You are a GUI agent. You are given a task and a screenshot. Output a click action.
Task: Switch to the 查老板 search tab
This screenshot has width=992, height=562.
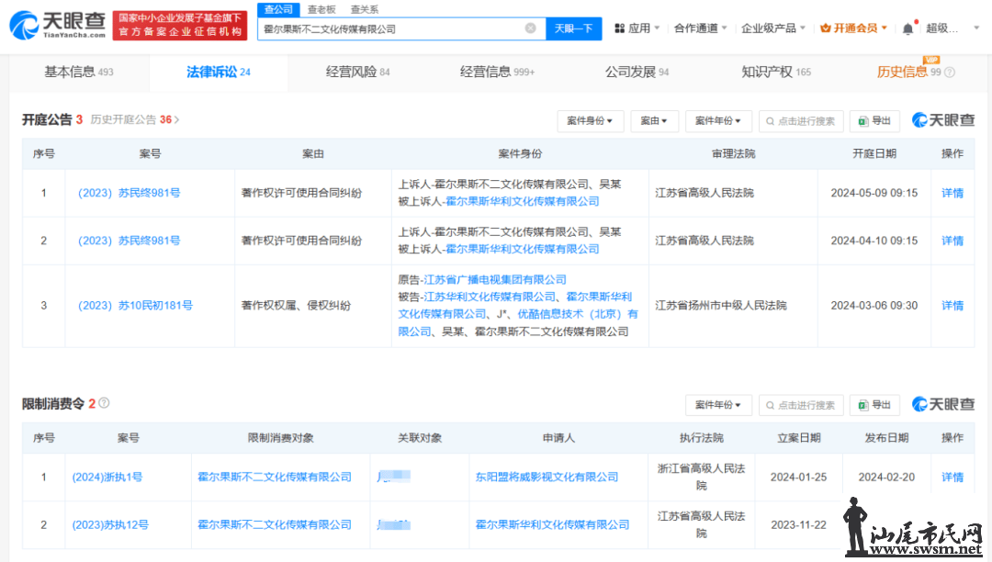tap(321, 9)
